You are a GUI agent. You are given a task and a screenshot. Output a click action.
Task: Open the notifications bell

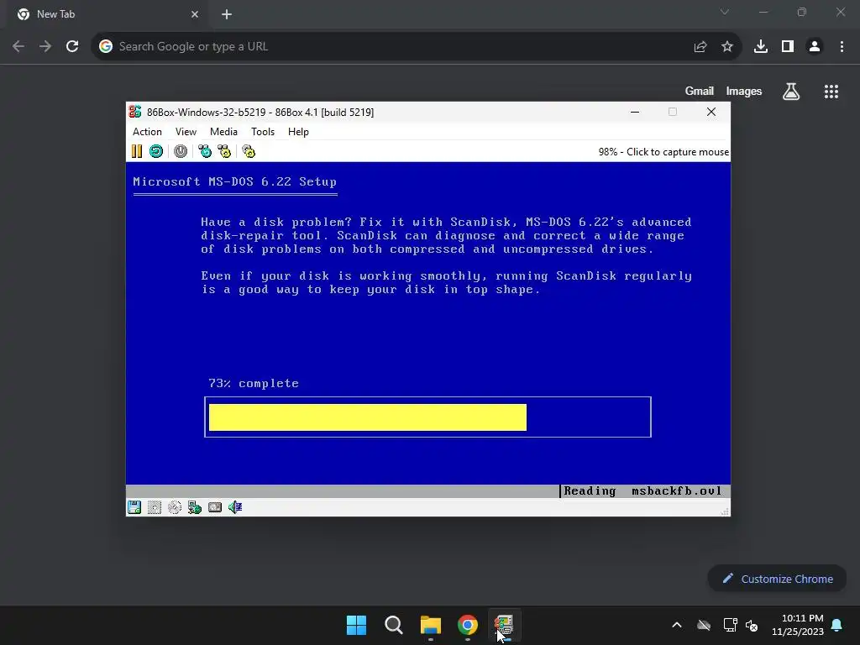[x=837, y=625]
